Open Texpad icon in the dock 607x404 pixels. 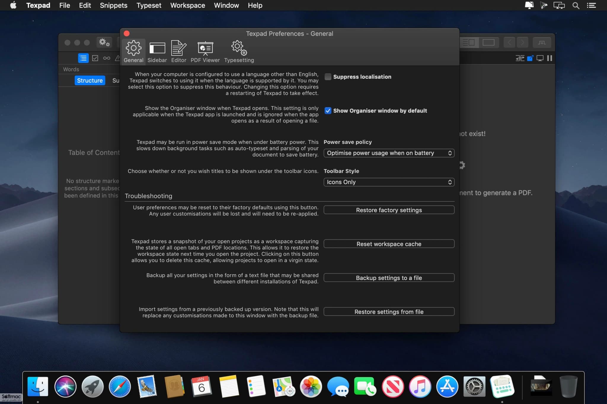click(502, 387)
